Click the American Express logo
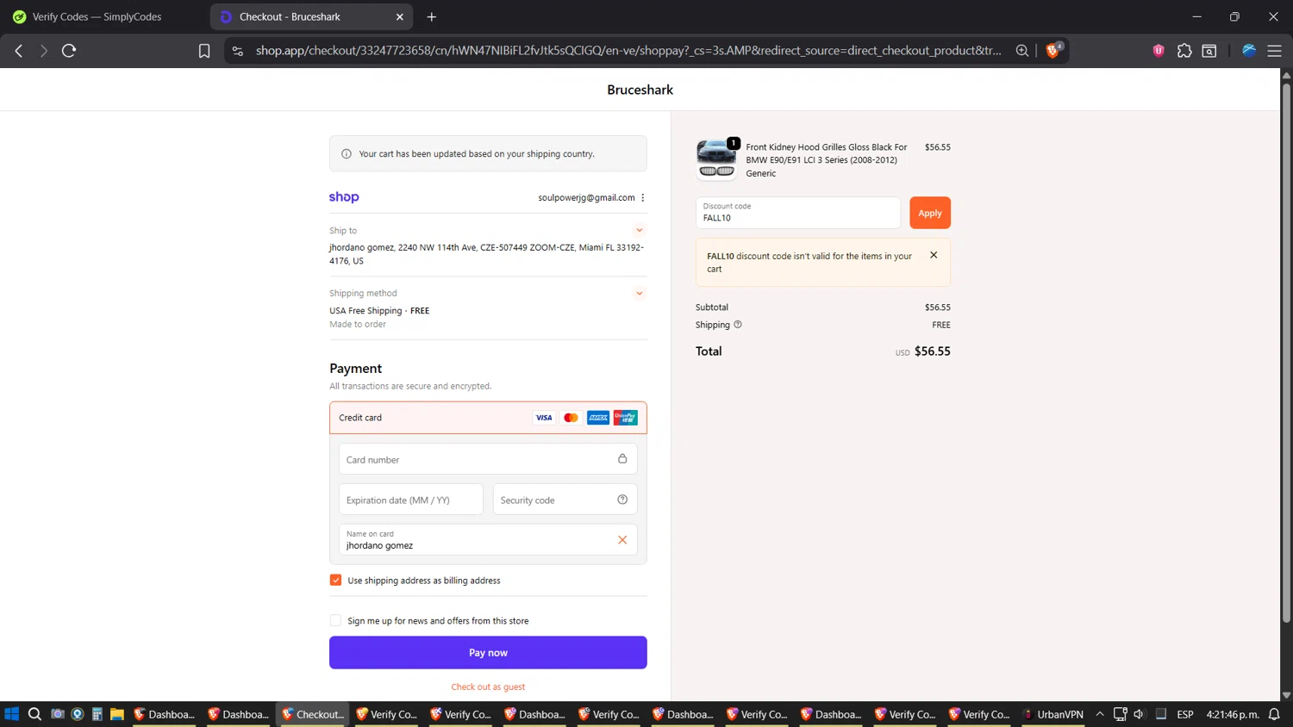 (x=598, y=418)
